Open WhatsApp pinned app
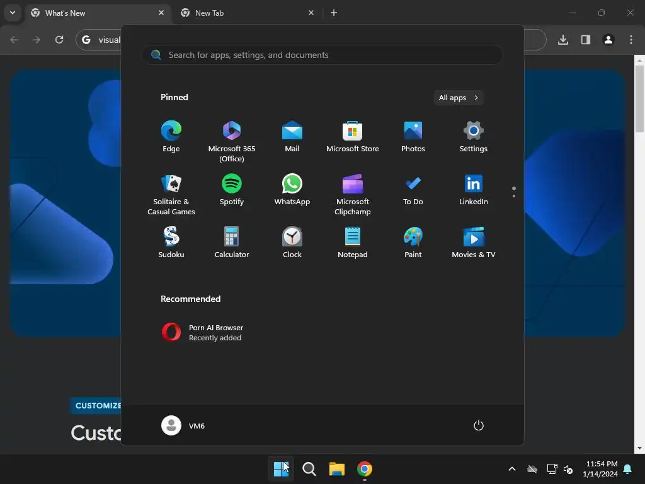The width and height of the screenshot is (645, 484). 292,190
